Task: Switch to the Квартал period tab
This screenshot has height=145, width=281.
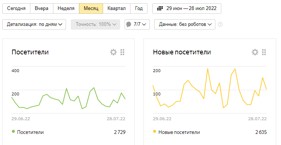Action: coord(116,9)
